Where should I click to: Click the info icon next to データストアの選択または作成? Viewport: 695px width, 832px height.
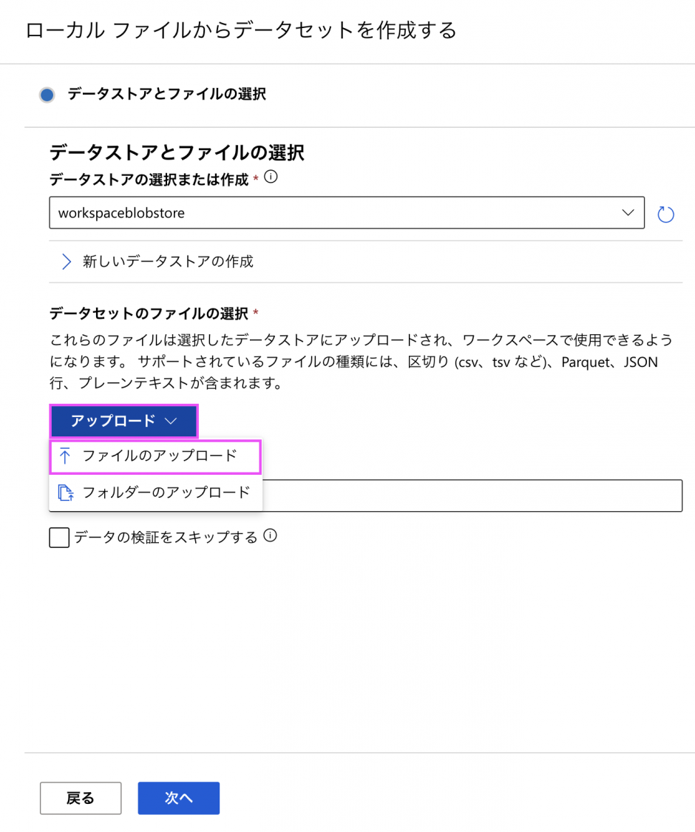click(271, 177)
